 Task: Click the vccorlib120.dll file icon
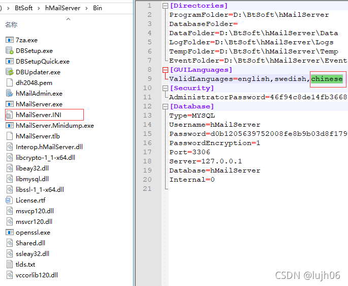point(9,275)
